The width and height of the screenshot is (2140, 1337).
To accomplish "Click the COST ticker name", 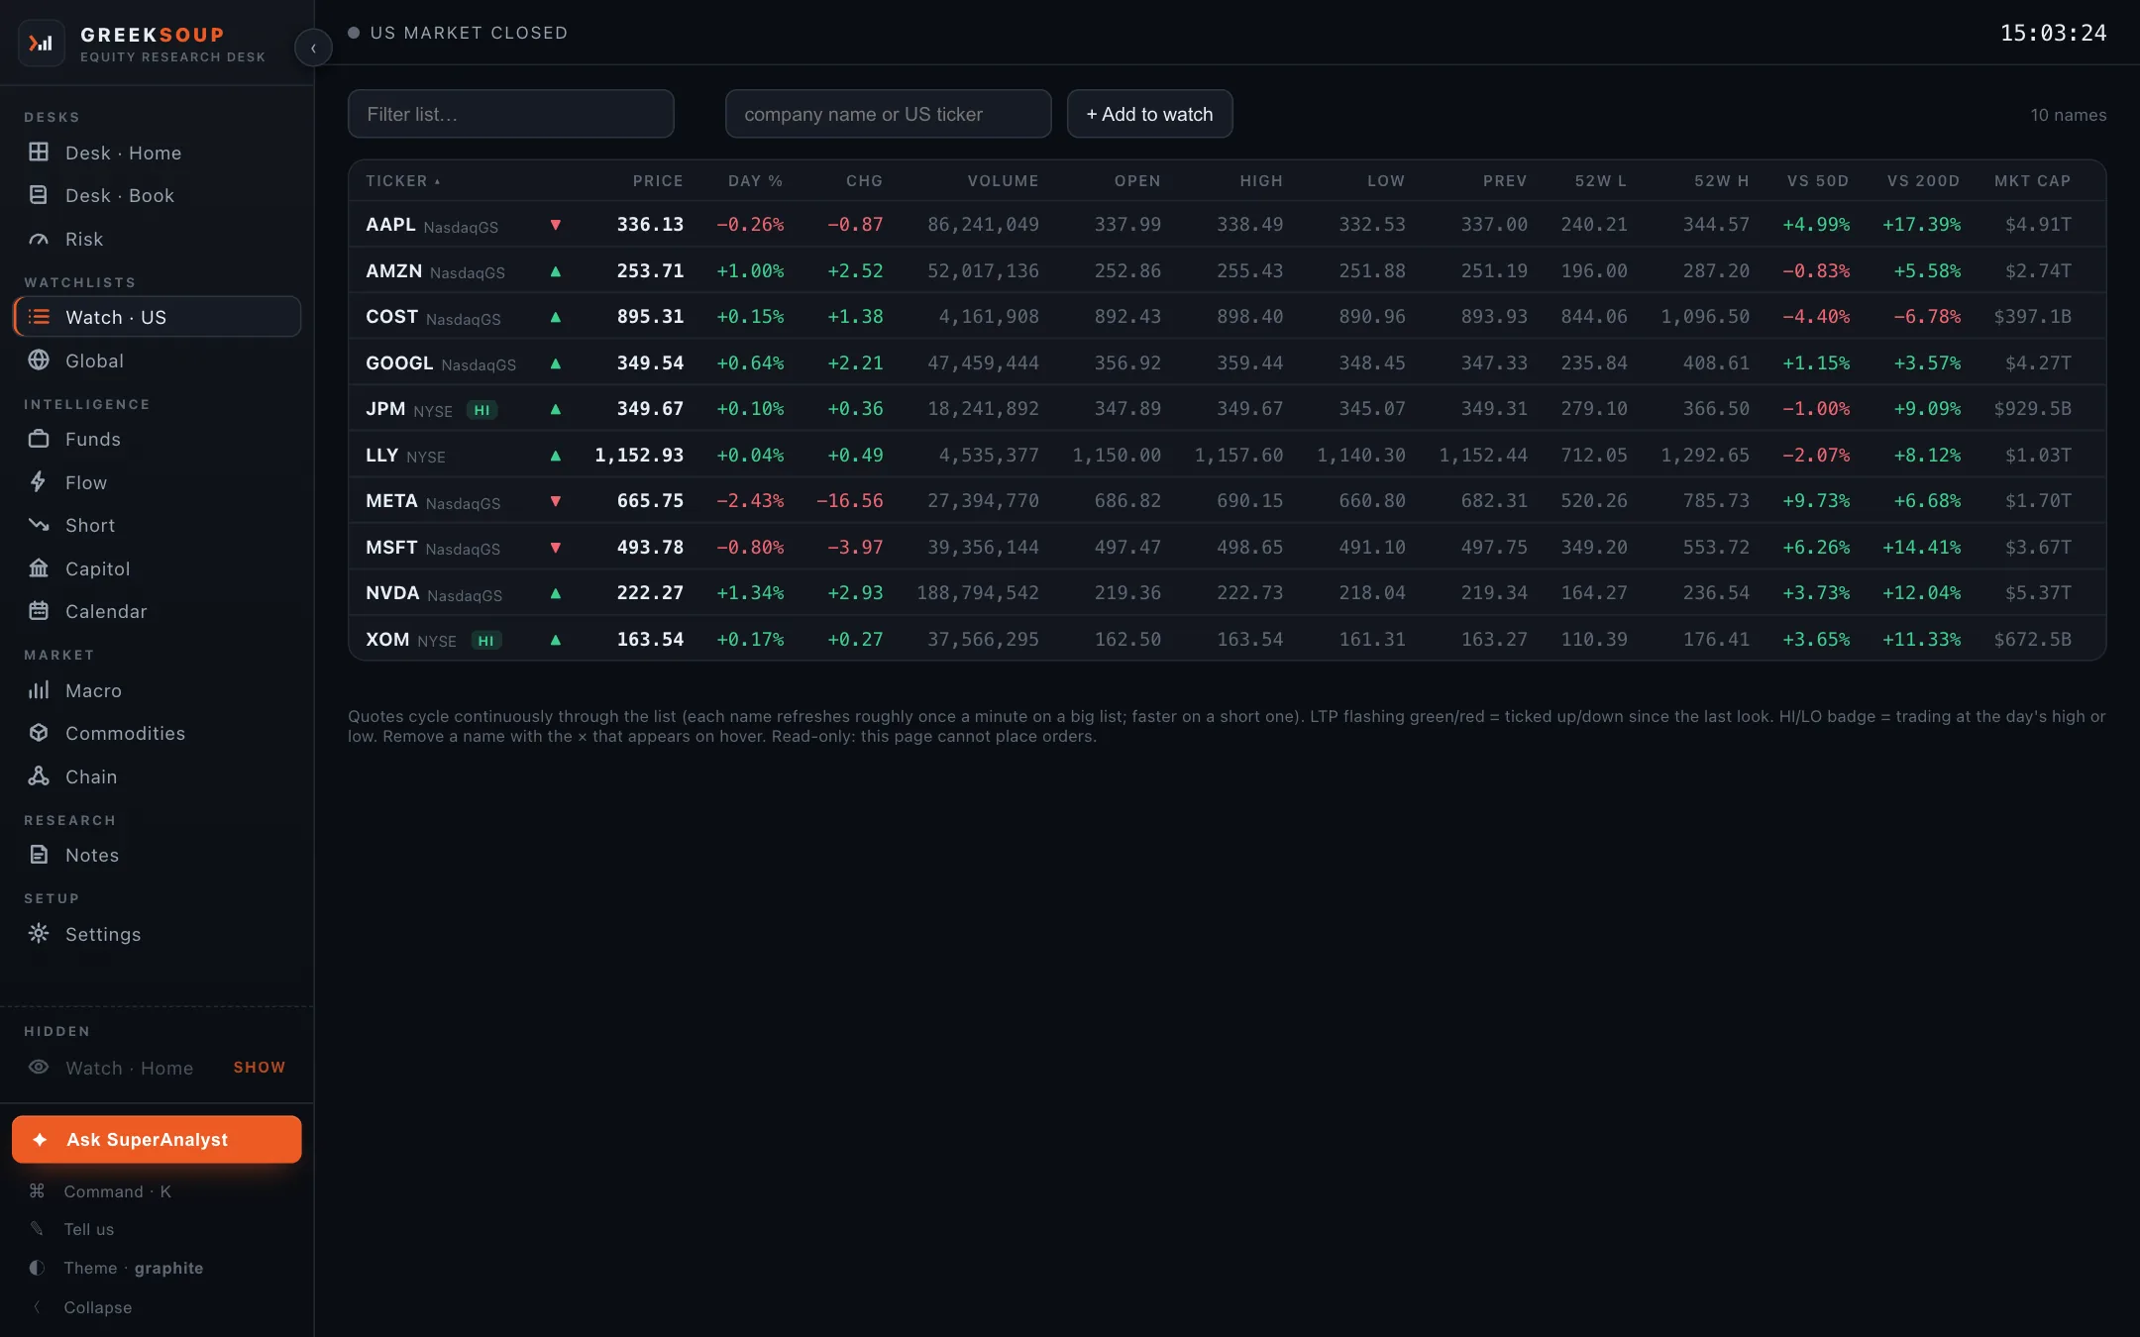I will tap(391, 317).
